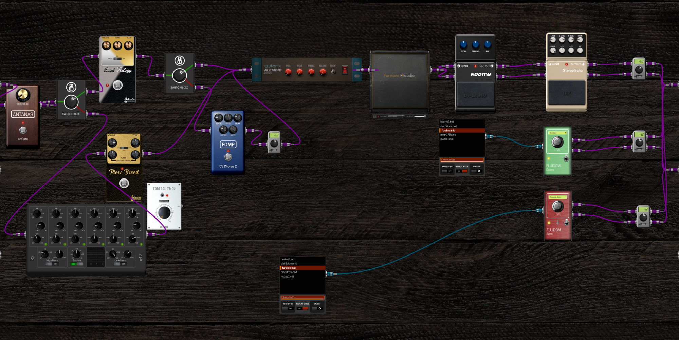
Task: Toggle the x42 EQ Enable switch
Action: click(x=77, y=264)
